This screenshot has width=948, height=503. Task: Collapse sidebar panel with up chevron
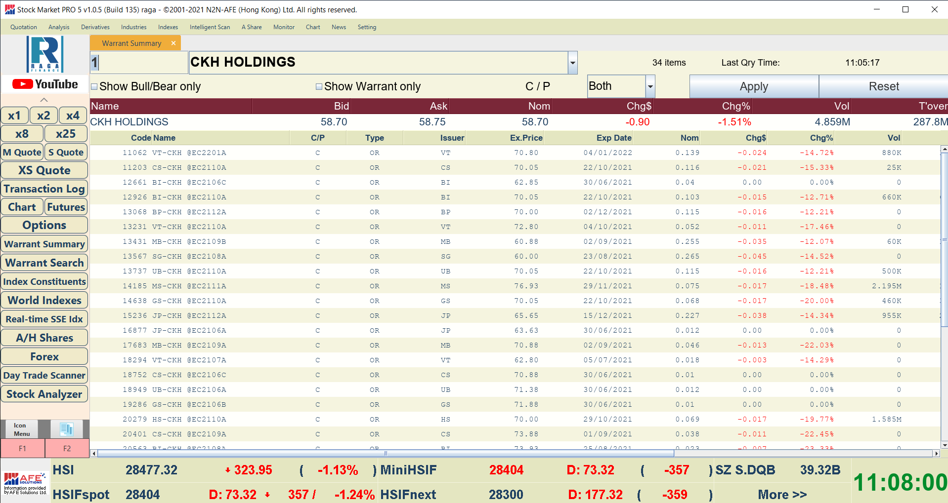tap(44, 100)
